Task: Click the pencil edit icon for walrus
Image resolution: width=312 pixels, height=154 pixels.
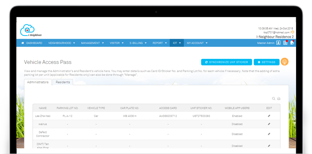Action: pyautogui.click(x=269, y=124)
